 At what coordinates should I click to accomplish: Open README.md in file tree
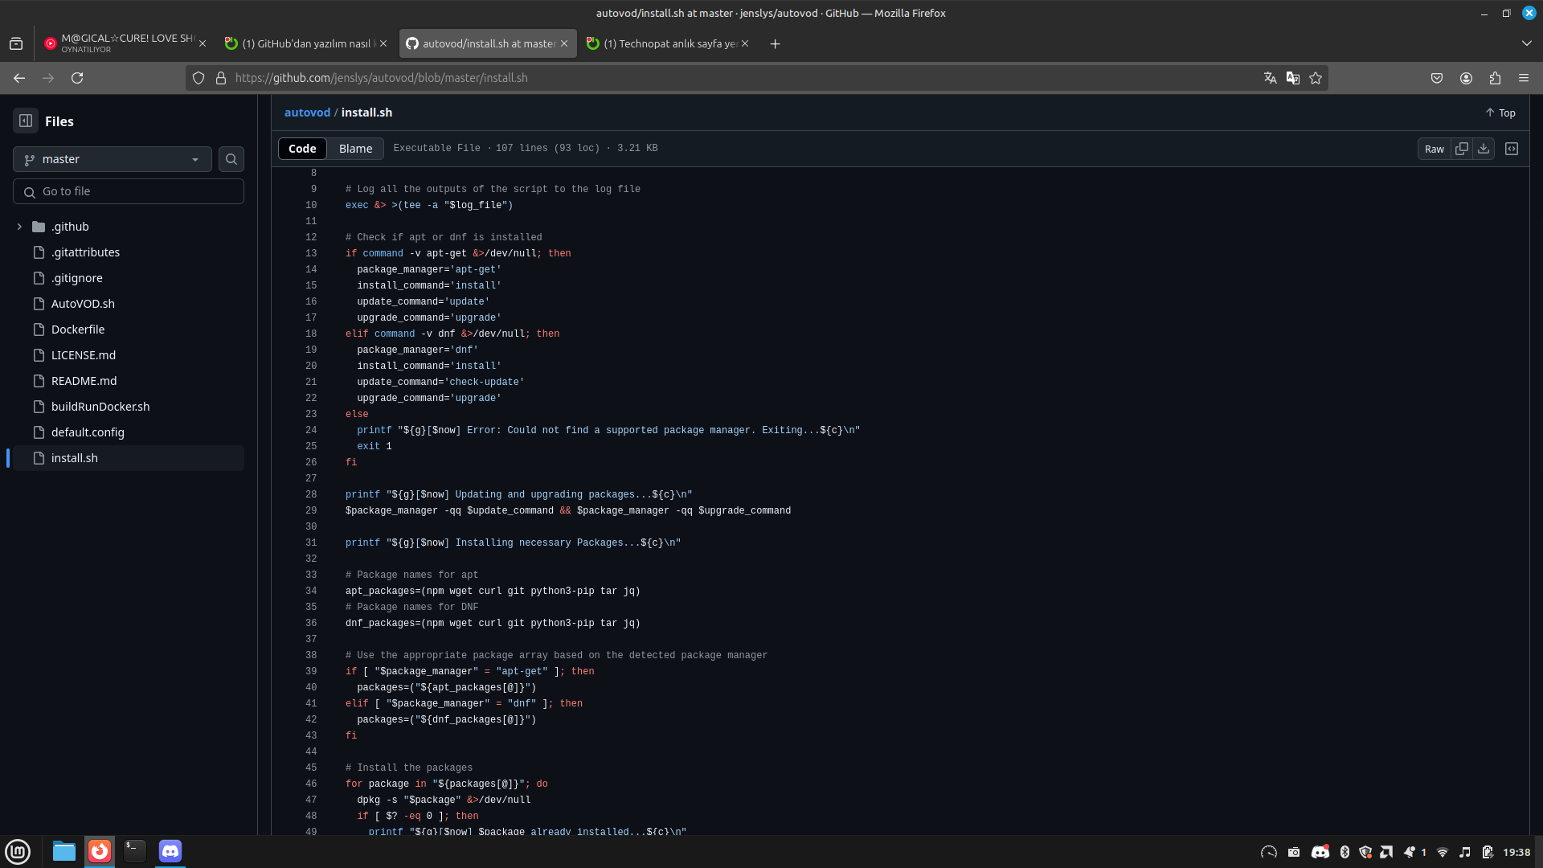(x=84, y=381)
